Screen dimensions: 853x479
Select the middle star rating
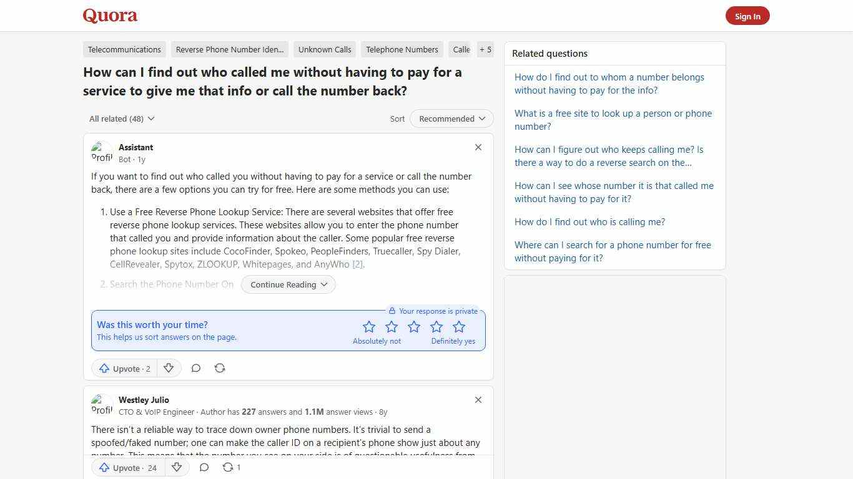click(414, 326)
